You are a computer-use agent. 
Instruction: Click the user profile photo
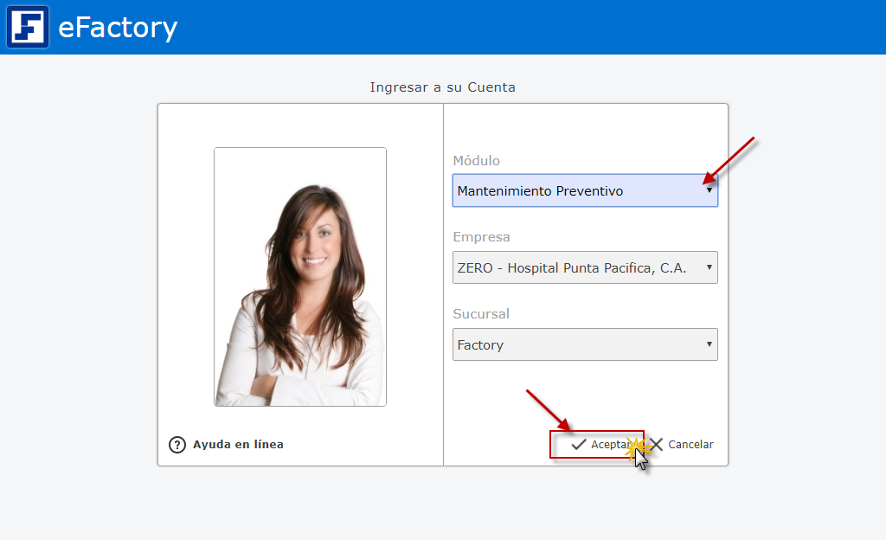300,277
